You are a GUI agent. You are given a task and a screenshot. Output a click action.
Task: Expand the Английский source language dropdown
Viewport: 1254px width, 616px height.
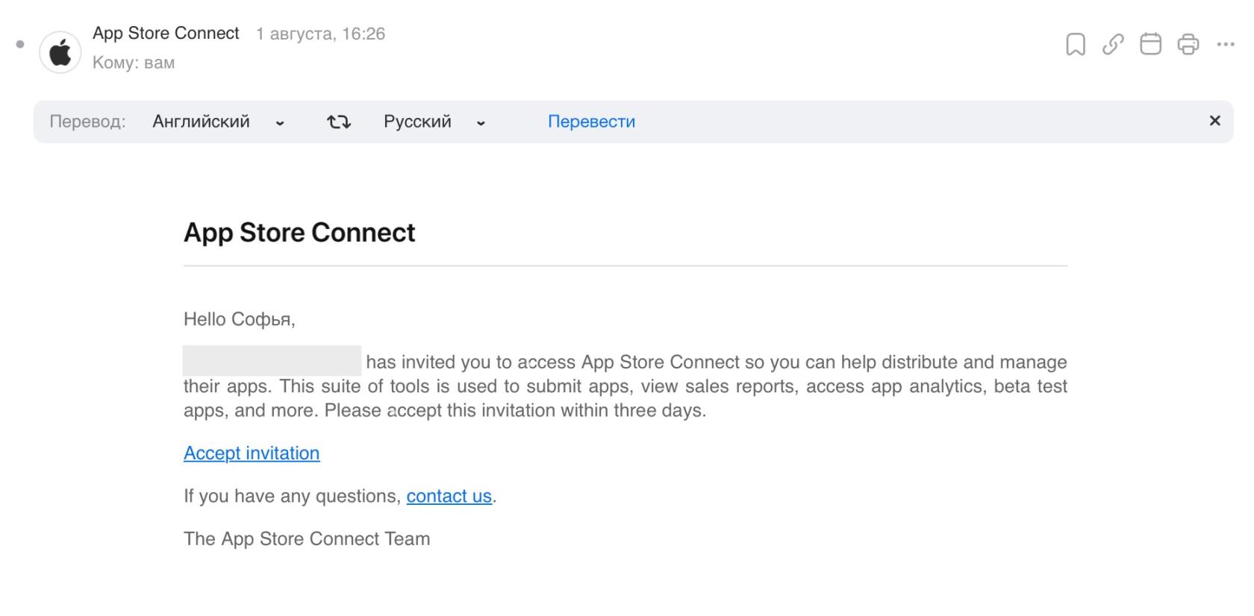click(217, 122)
